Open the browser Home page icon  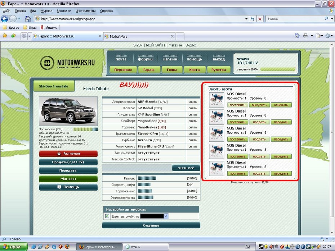point(28,19)
